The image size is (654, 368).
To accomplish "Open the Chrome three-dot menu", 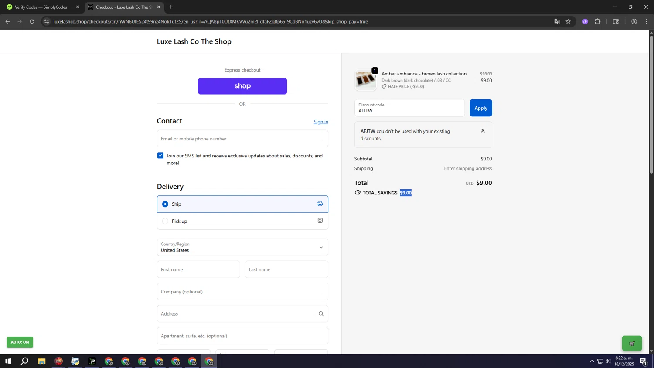I will coord(647,21).
